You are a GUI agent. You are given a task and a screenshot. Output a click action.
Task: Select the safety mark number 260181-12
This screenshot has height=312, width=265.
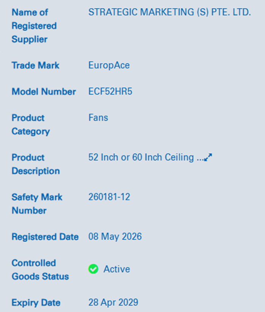109,197
